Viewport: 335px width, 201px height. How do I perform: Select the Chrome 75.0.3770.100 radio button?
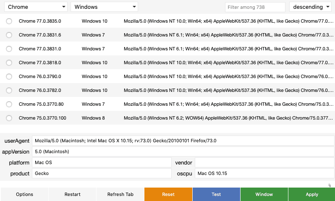coord(9,118)
